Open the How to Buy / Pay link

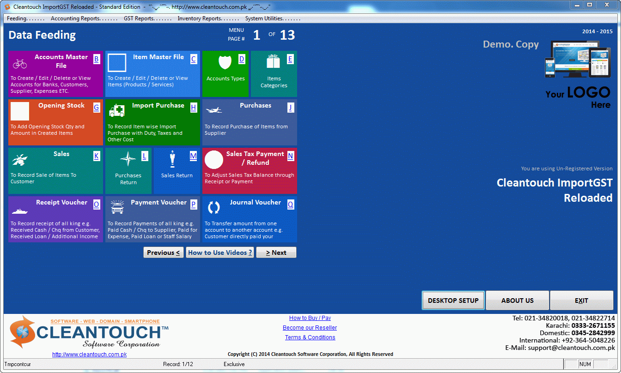(x=310, y=318)
